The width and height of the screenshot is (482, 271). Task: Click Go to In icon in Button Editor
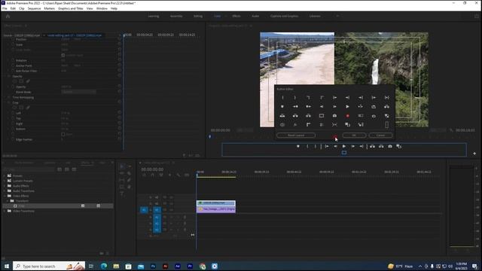[334, 98]
